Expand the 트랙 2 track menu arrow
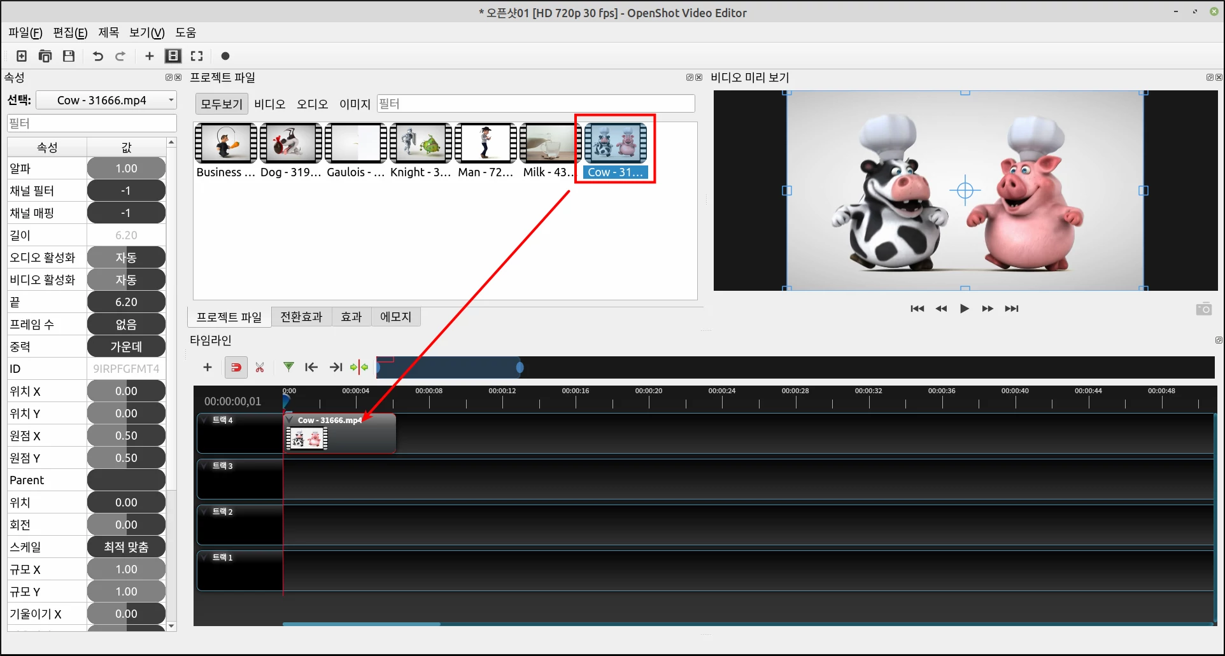Viewport: 1225px width, 656px height. click(205, 512)
